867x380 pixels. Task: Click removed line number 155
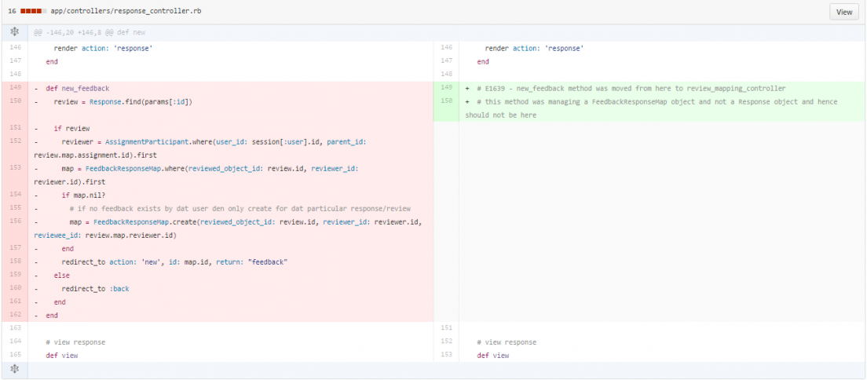[x=15, y=209]
